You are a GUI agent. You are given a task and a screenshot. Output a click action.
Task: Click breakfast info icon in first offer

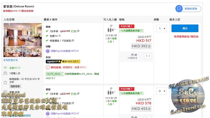coord(78,31)
